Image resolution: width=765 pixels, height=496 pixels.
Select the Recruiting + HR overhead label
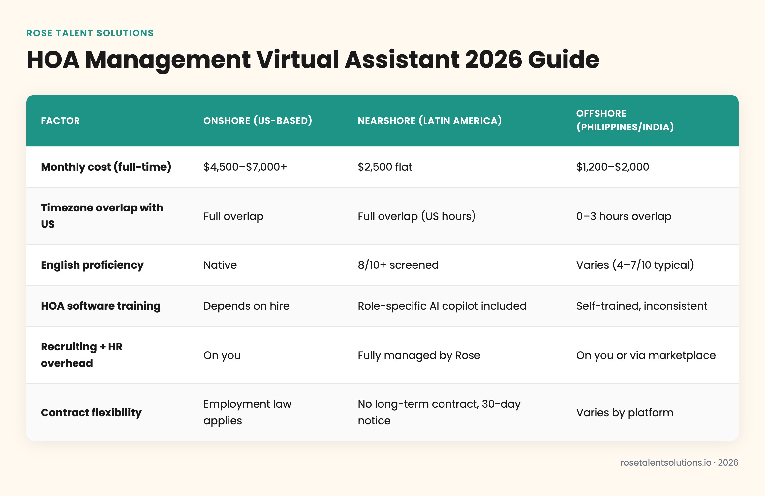(x=82, y=355)
